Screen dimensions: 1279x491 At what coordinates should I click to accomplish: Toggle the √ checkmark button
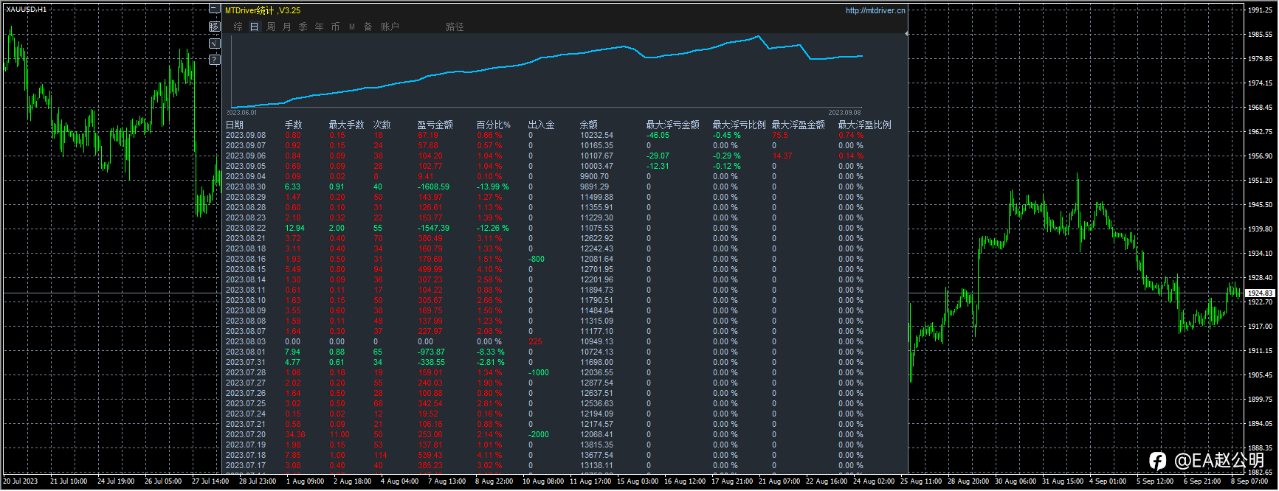[x=214, y=43]
